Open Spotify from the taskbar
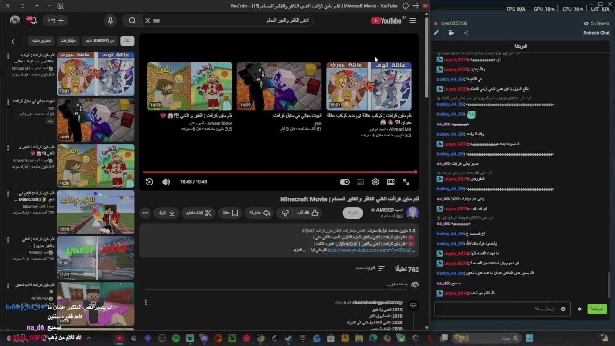The width and height of the screenshot is (615, 346). 176,338
